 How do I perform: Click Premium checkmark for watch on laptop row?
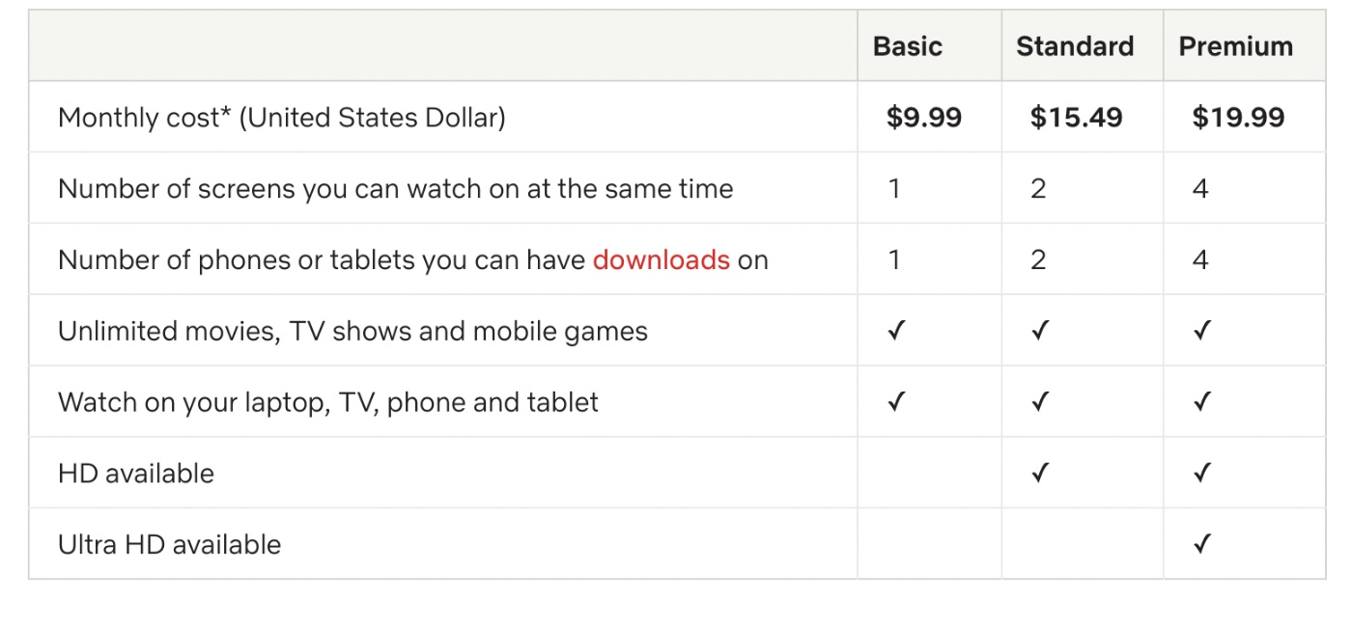(1201, 402)
